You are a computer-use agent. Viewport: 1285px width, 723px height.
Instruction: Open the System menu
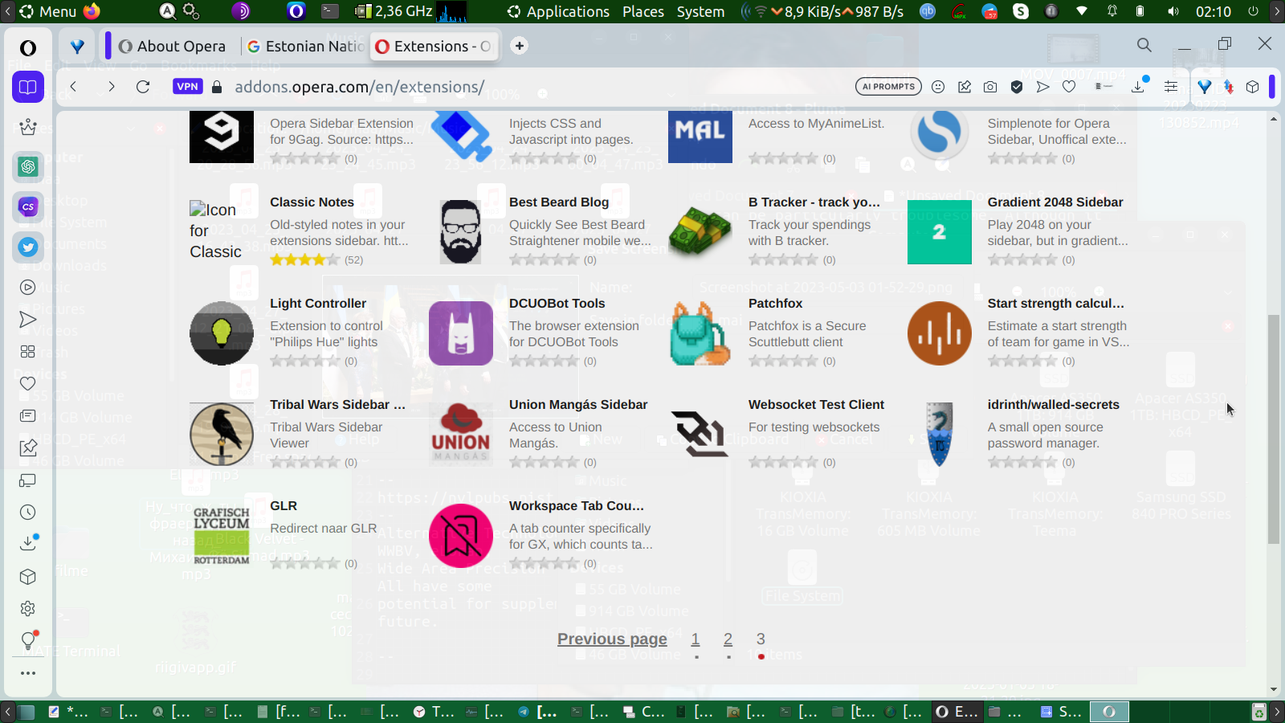pyautogui.click(x=700, y=11)
